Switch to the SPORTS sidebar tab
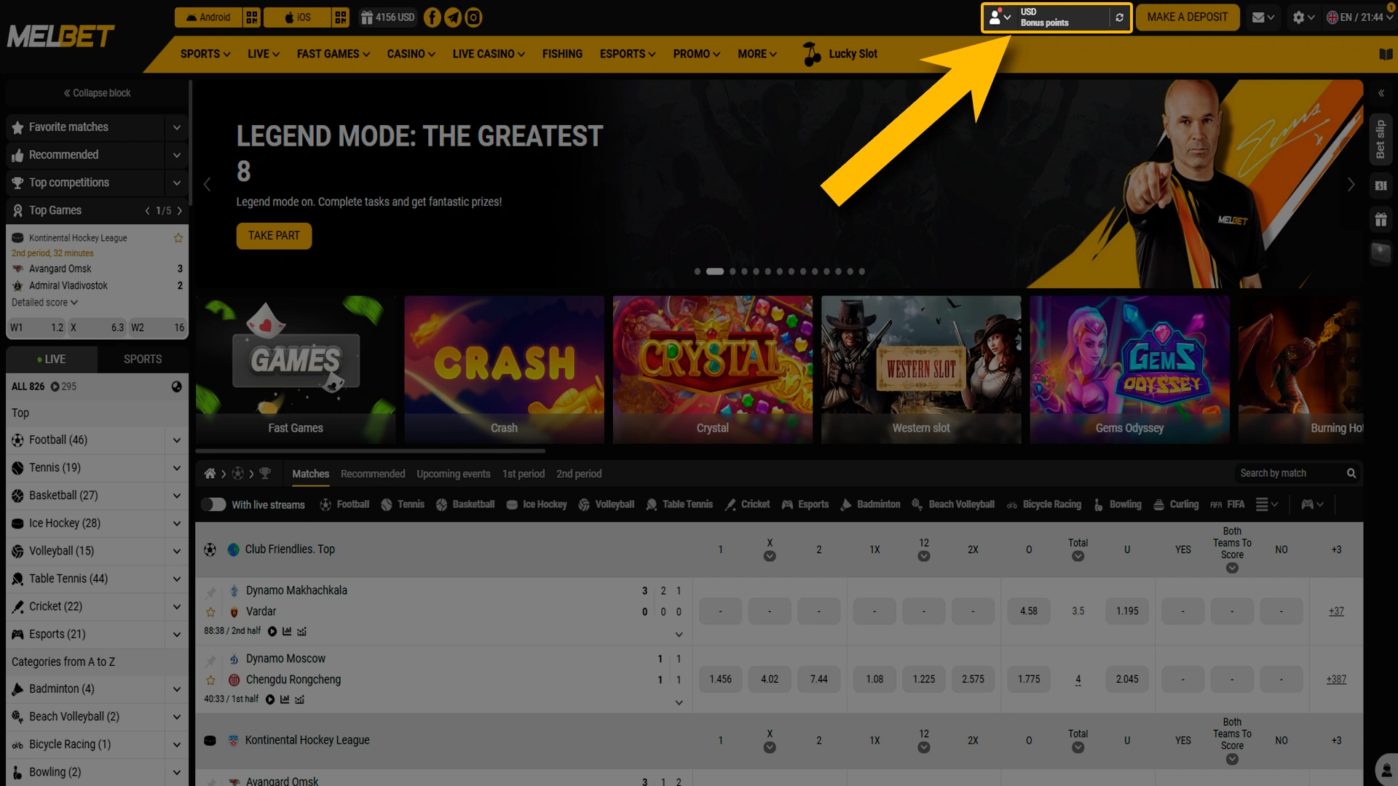 pyautogui.click(x=143, y=360)
